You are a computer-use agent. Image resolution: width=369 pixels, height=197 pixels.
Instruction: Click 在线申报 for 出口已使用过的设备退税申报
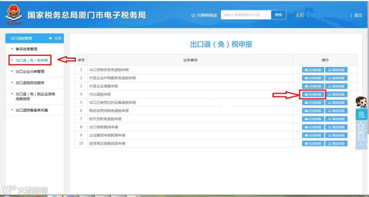click(313, 103)
